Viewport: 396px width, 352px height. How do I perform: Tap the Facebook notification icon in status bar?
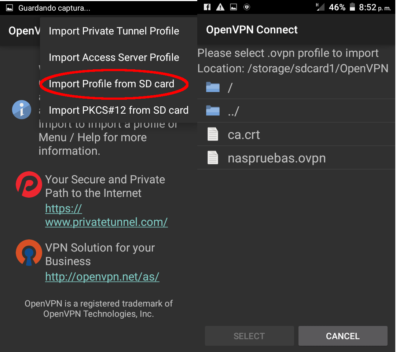[207, 7]
